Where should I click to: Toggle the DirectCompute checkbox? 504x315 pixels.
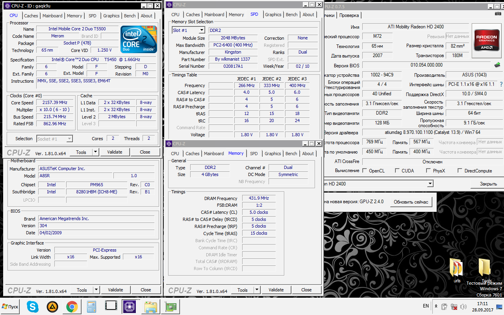pyautogui.click(x=460, y=171)
